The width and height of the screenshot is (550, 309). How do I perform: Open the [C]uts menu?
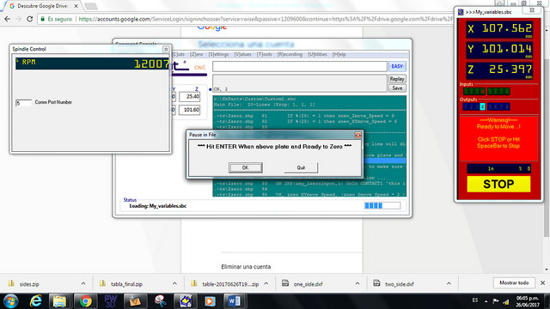(179, 54)
